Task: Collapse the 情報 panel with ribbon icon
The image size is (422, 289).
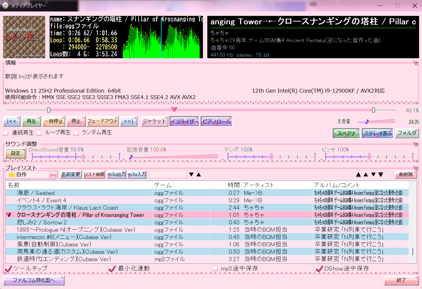Action: 416,63
